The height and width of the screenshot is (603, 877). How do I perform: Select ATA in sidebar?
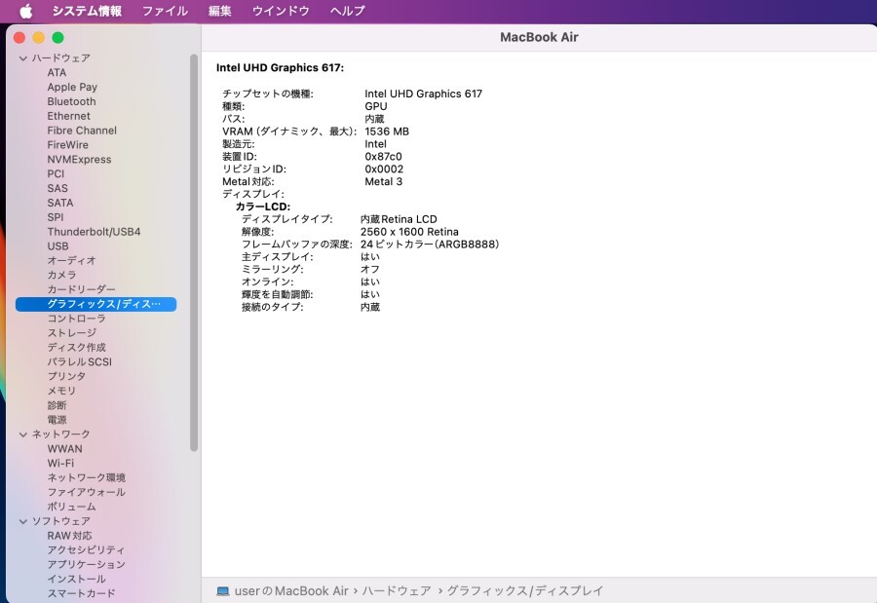coord(57,73)
